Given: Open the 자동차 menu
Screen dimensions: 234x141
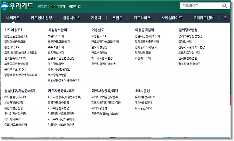Looking at the screenshot, I should (x=96, y=18).
